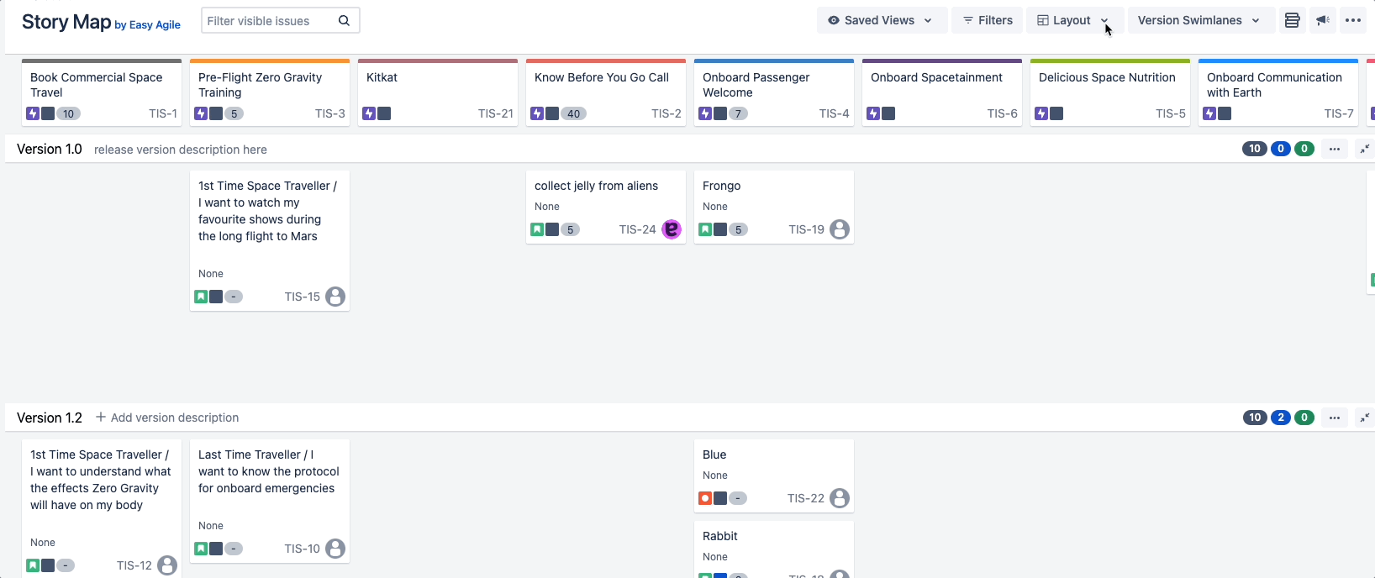Open Version 1.0 swimlane more actions

1335,149
